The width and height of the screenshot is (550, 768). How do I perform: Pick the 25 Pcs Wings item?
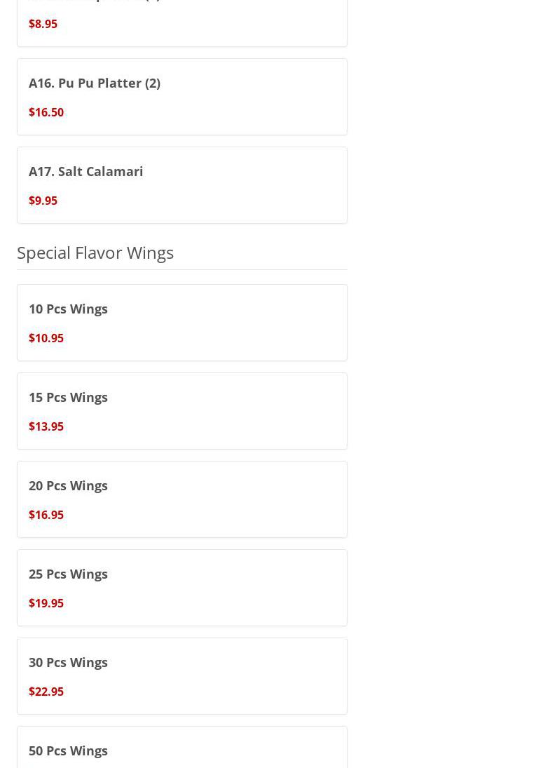point(68,574)
